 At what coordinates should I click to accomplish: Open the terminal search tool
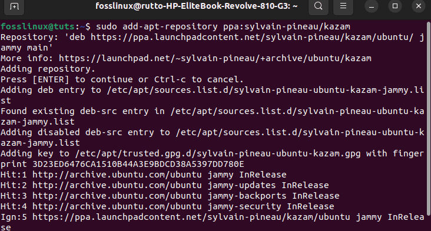coord(319,6)
